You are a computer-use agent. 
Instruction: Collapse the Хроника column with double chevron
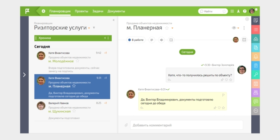(x=105, y=38)
